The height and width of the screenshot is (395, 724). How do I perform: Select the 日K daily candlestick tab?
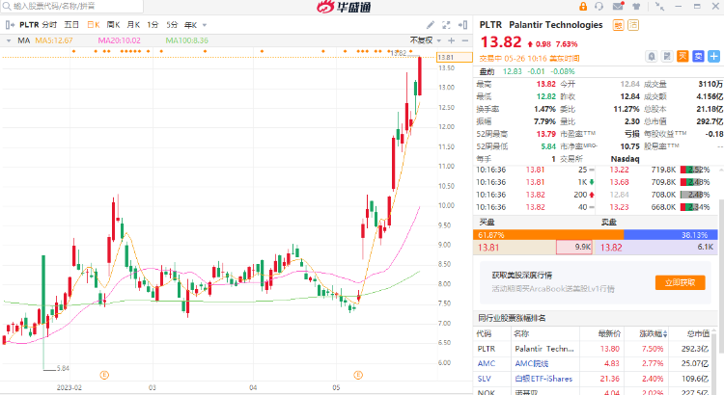[x=94, y=25]
